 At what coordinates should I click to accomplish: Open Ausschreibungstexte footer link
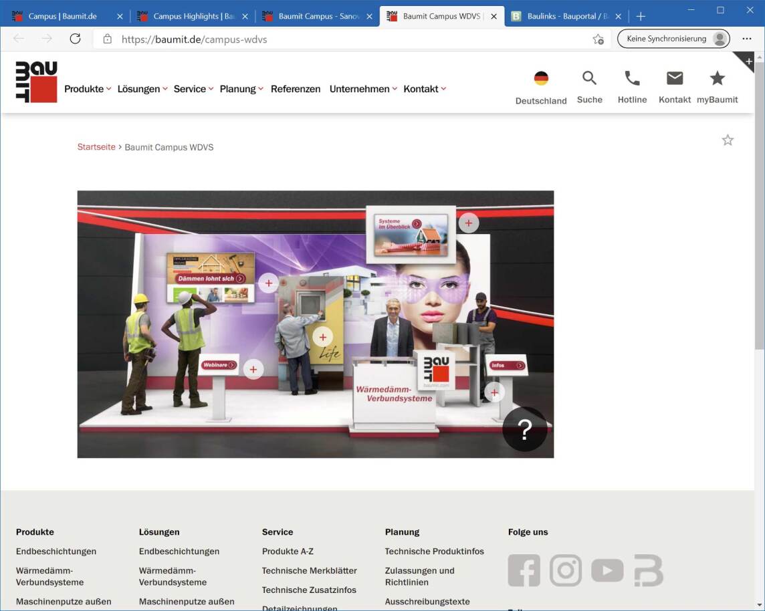point(427,601)
